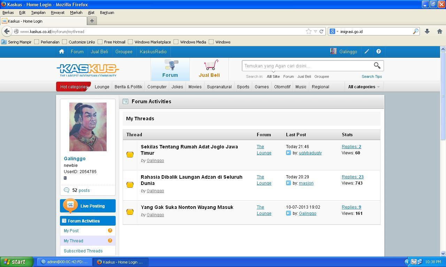Open the URL history dropdown arrow

click(x=315, y=31)
